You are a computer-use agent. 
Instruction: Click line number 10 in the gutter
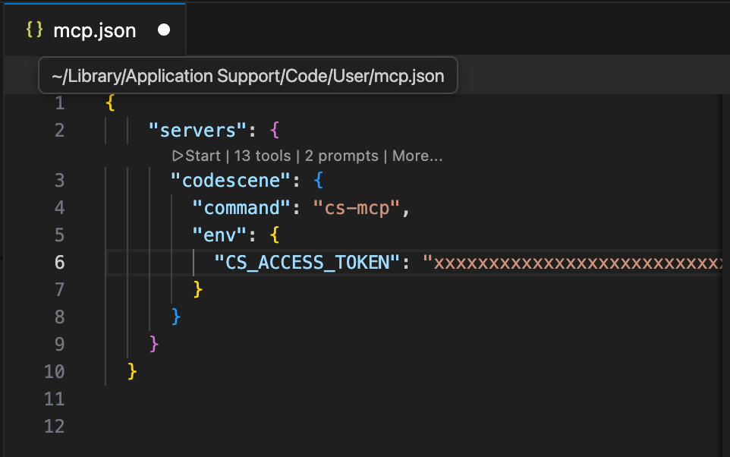tap(55, 372)
